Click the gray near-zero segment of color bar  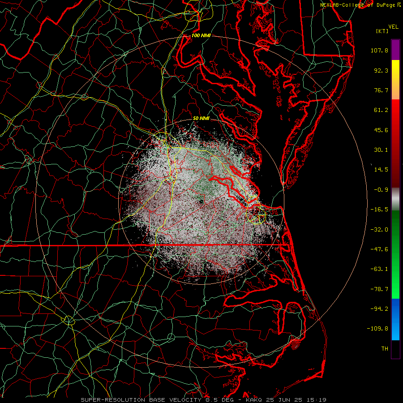[395, 198]
